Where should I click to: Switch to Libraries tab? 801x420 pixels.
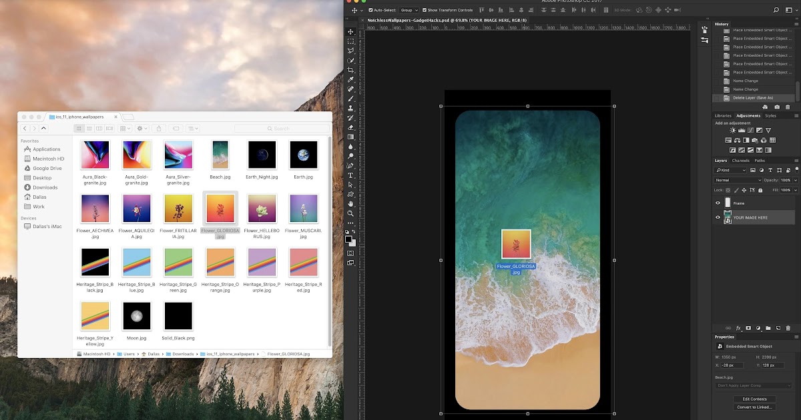[x=723, y=115]
